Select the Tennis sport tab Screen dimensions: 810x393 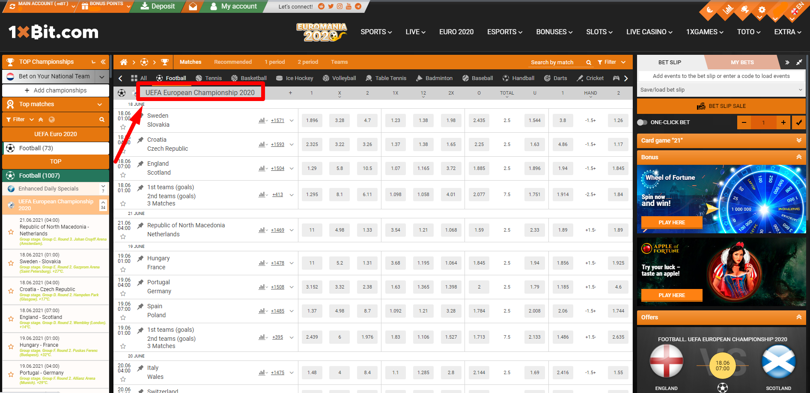coord(208,78)
